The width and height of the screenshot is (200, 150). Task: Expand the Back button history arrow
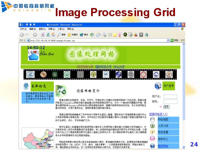pyautogui.click(x=31, y=35)
